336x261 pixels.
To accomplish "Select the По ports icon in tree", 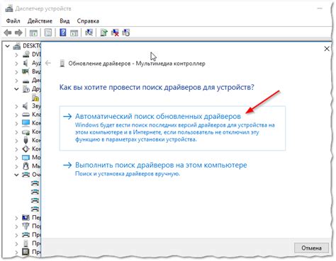I will [26, 226].
